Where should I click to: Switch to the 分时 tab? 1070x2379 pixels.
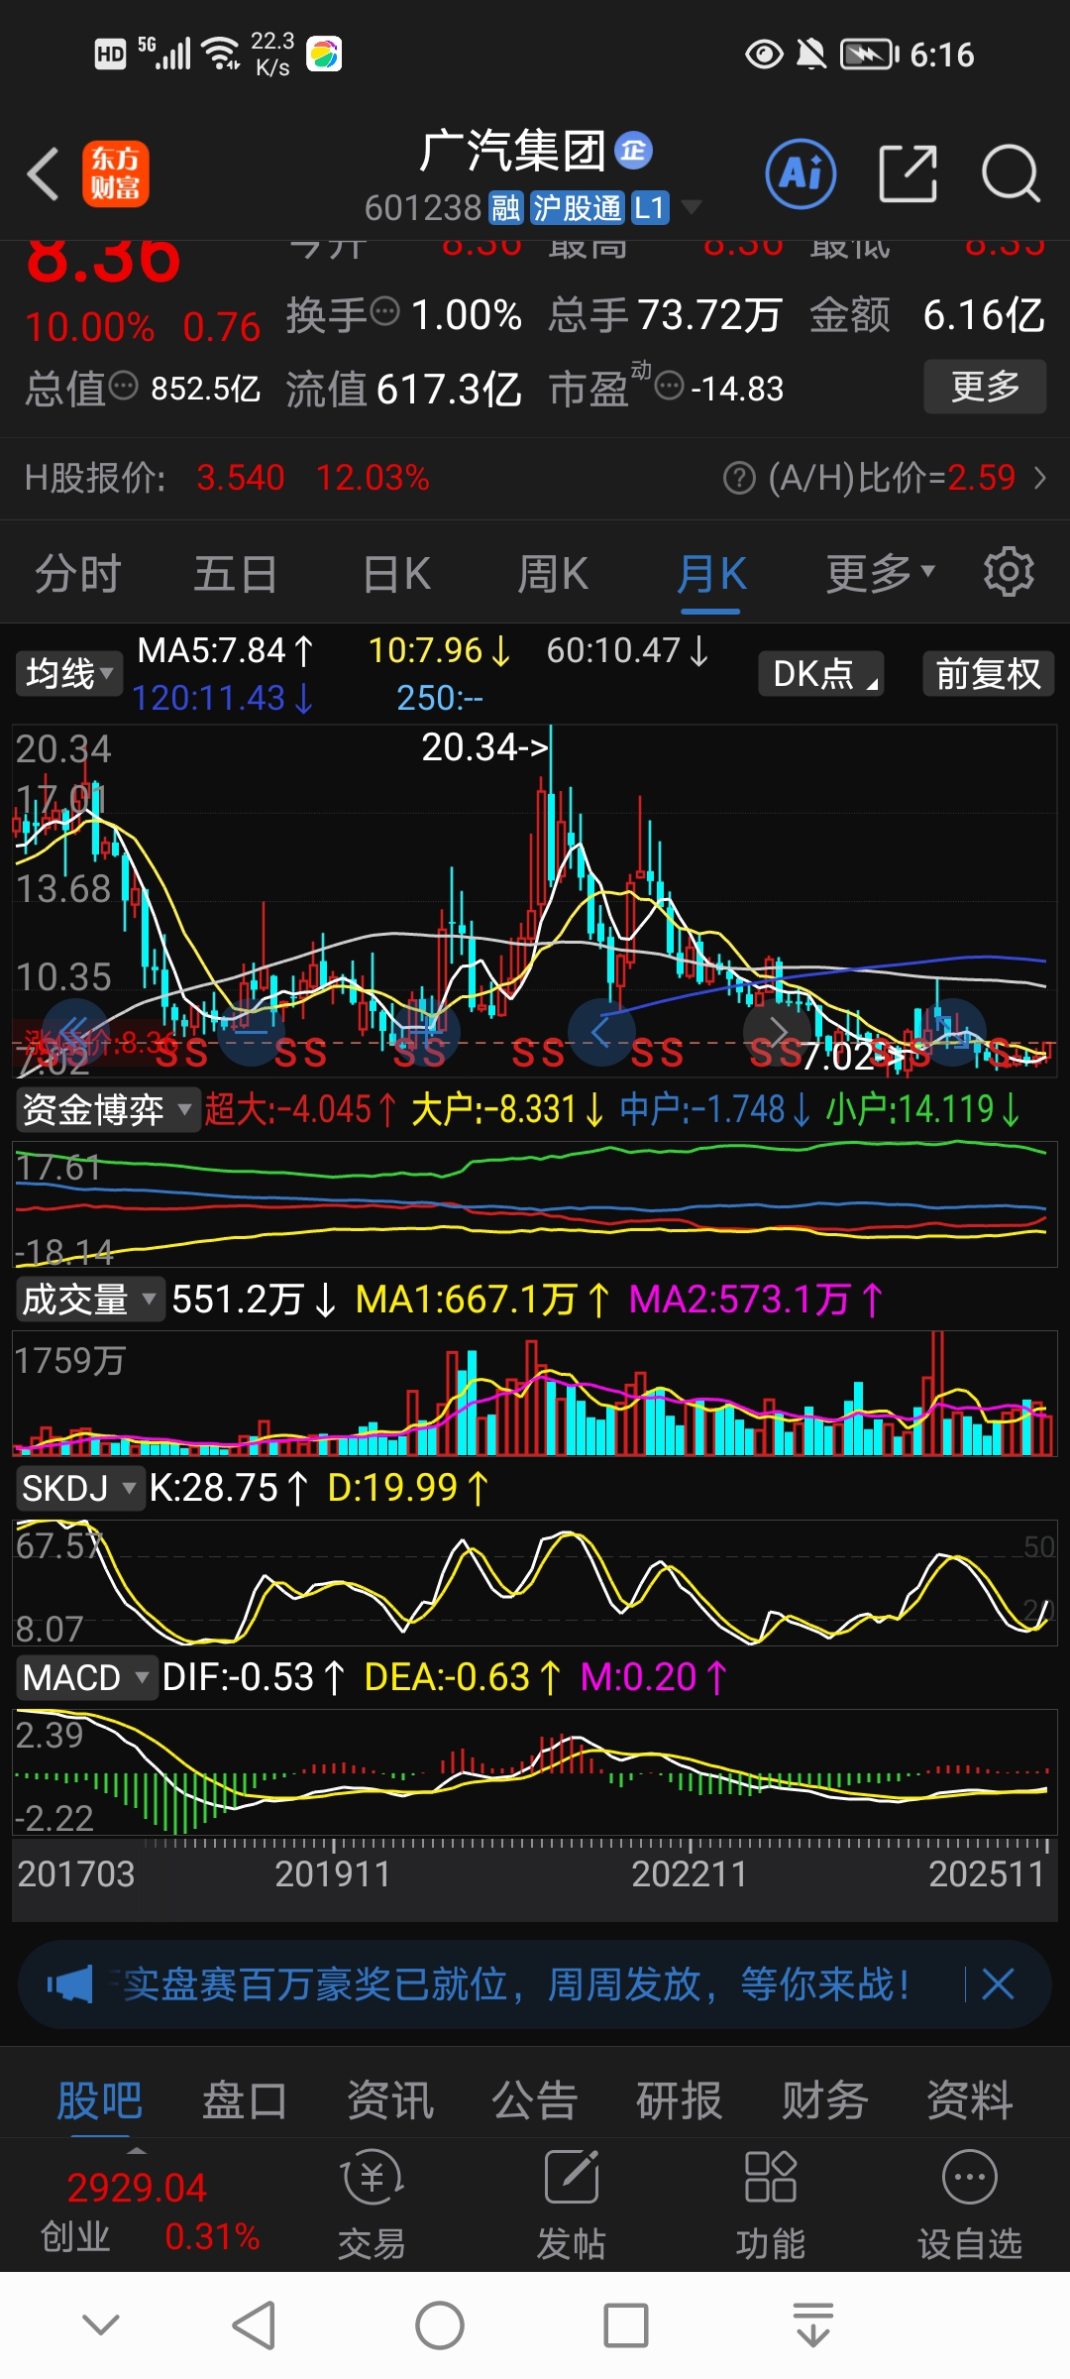(77, 574)
